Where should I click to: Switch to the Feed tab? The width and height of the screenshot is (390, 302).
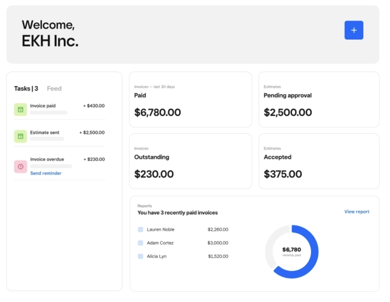pyautogui.click(x=54, y=89)
